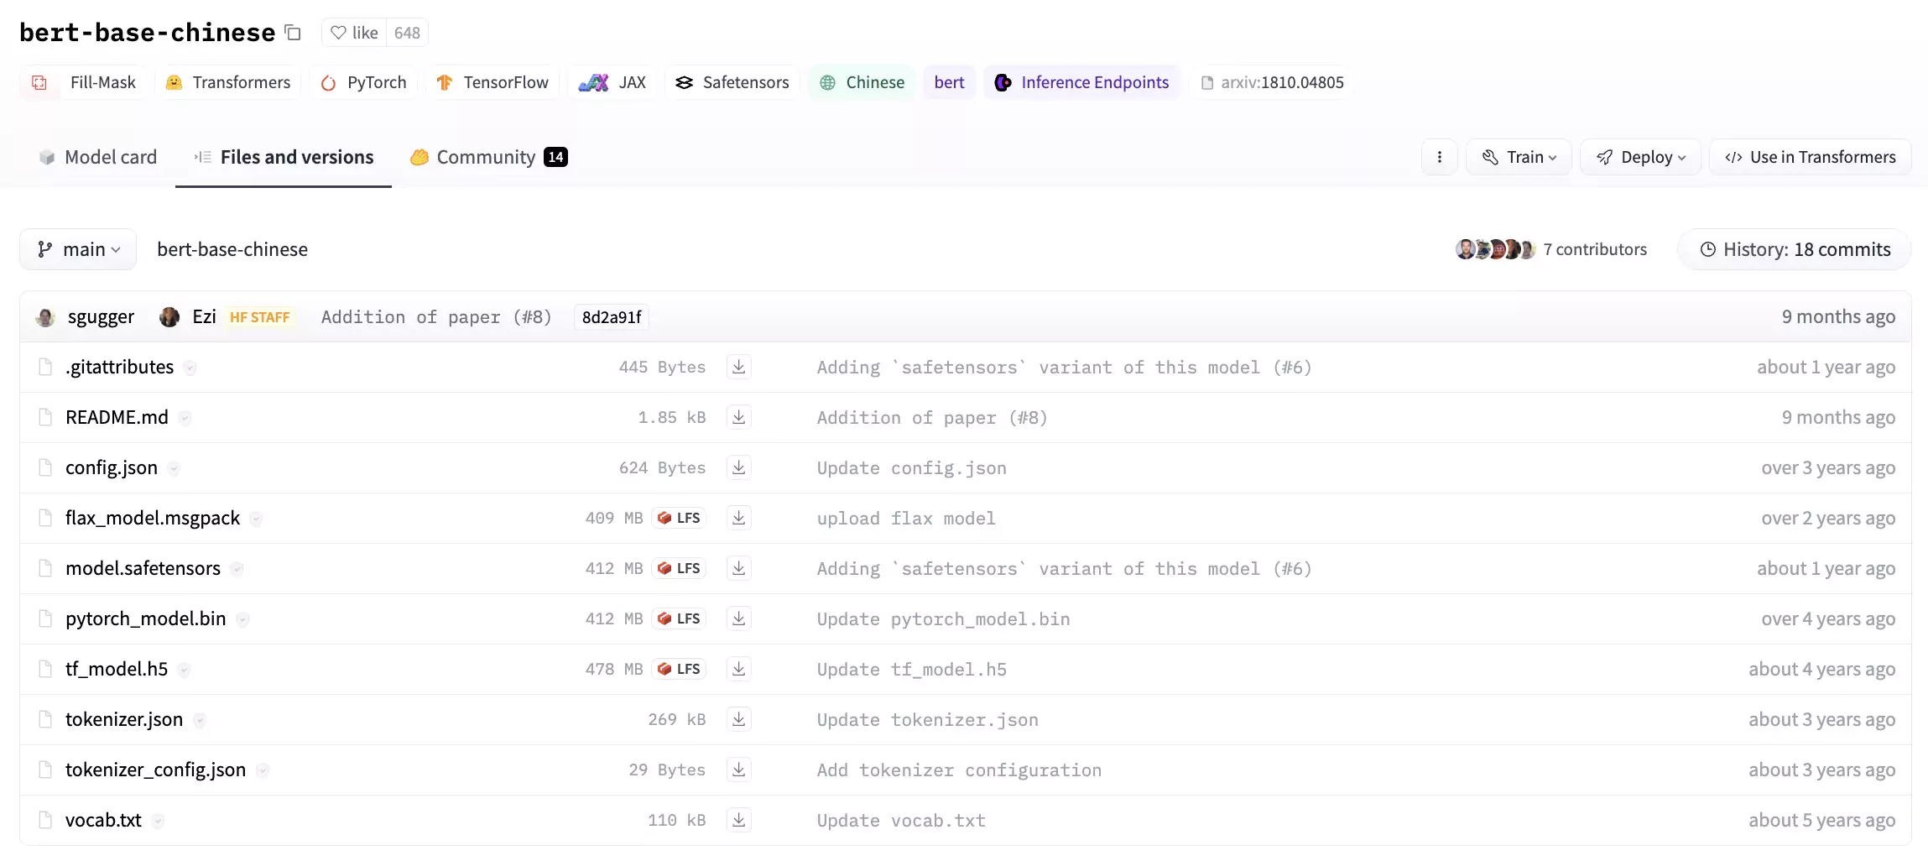The image size is (1928, 861).
Task: Switch to the Model card tab
Action: click(97, 157)
